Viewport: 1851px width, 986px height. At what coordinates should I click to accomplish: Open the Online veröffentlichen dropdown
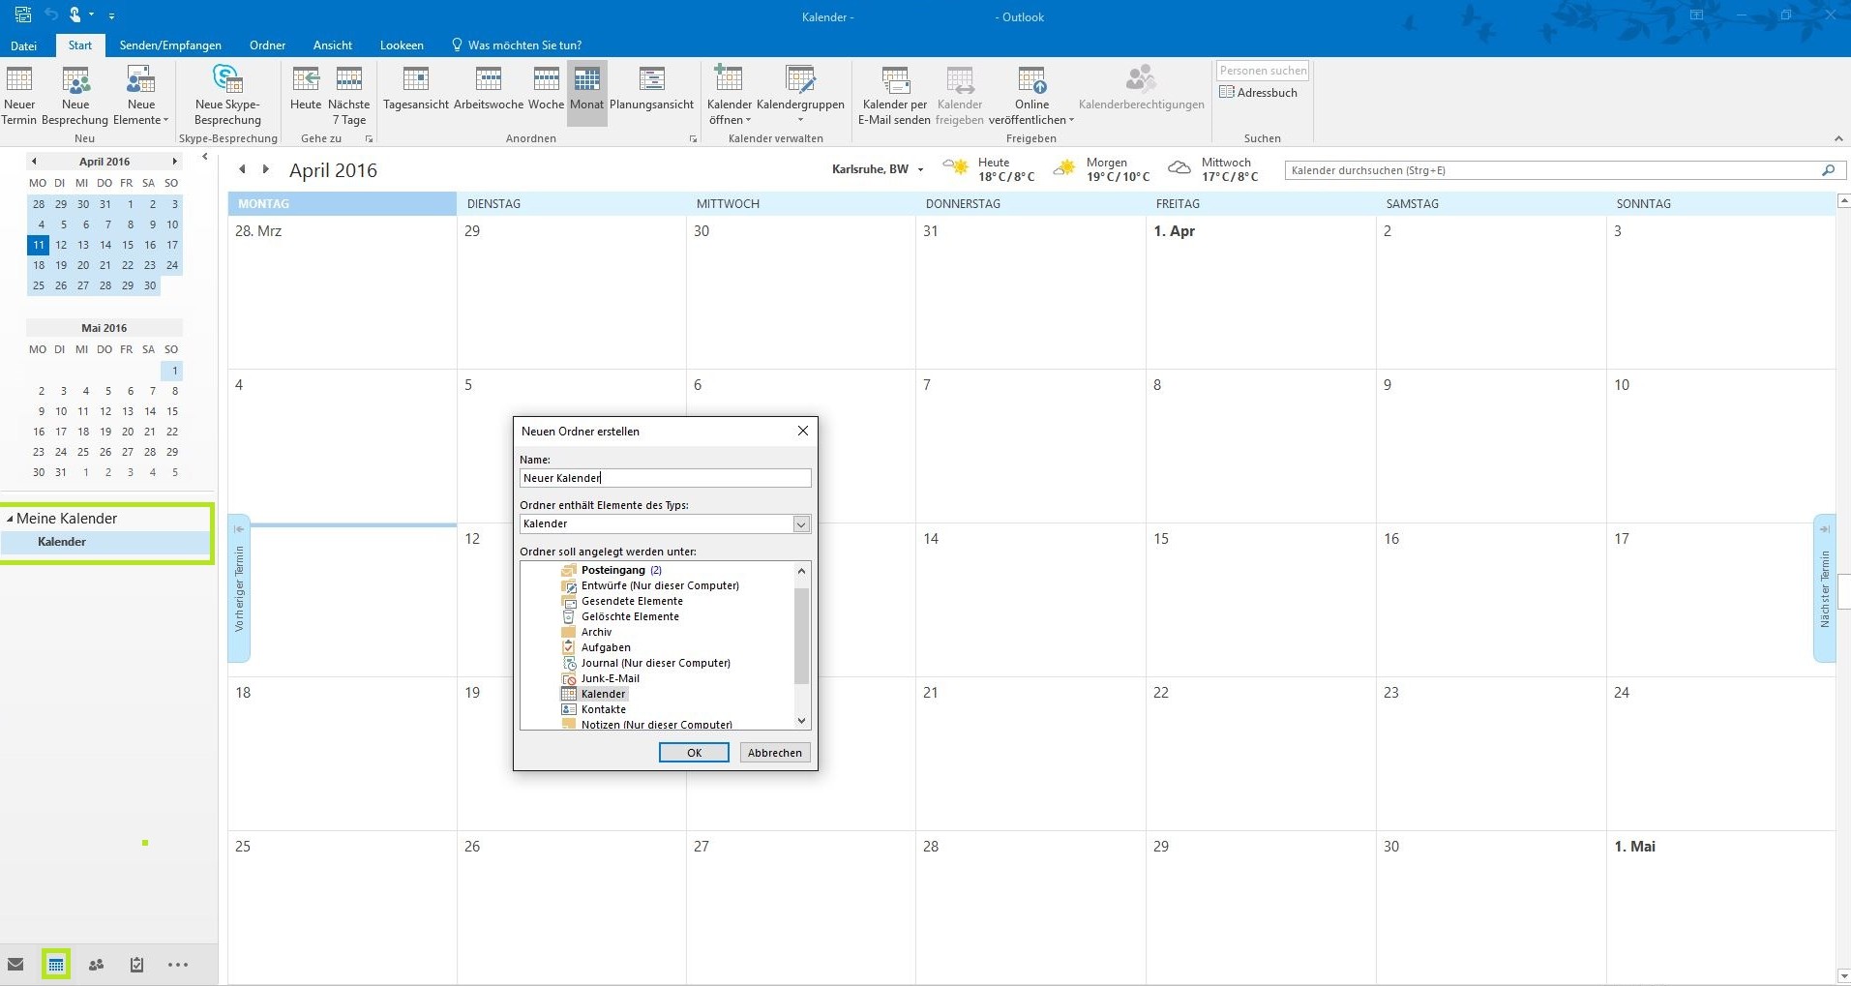(1031, 95)
